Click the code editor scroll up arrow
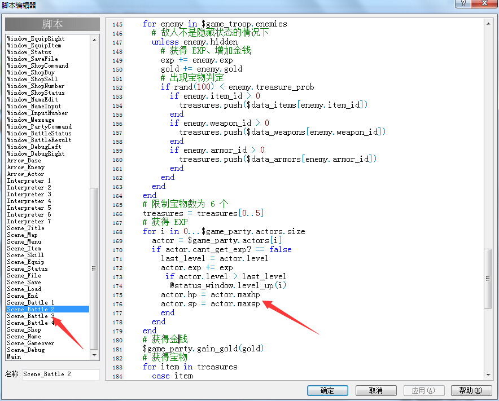Image resolution: width=499 pixels, height=401 pixels. click(x=488, y=24)
